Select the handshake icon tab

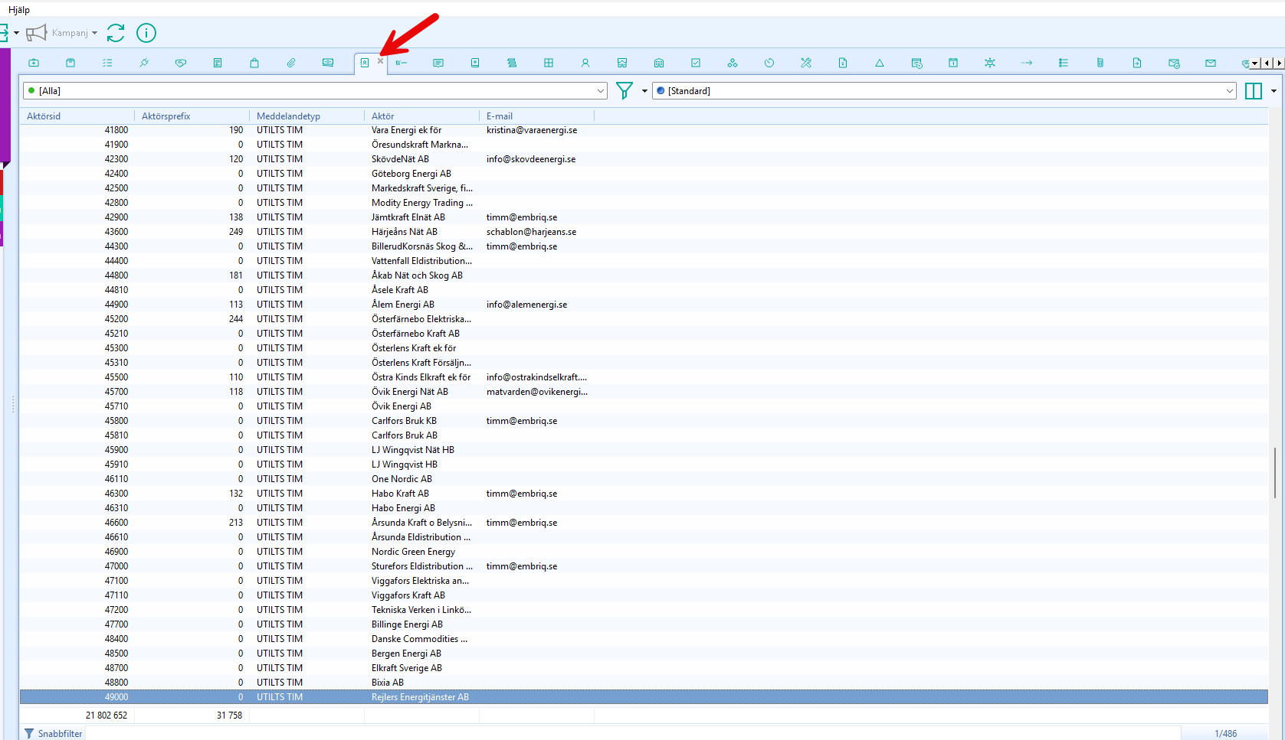181,63
